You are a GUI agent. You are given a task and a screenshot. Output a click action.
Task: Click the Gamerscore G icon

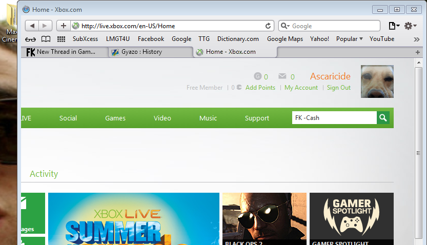click(258, 76)
